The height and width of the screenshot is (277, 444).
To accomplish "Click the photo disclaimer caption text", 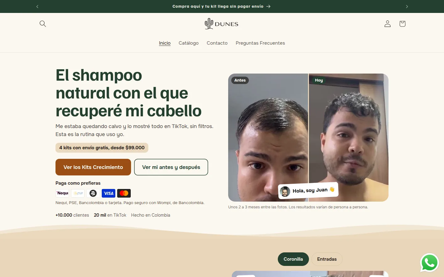I will (298, 207).
